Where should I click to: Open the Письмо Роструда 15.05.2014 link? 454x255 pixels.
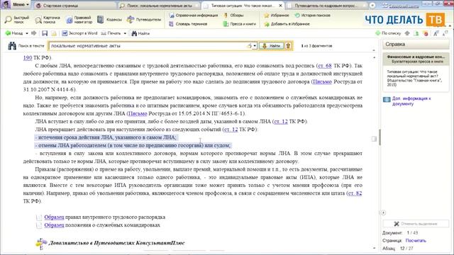click(138, 113)
